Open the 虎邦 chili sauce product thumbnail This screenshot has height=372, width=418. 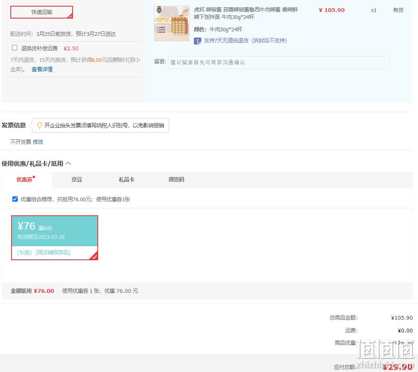[172, 24]
